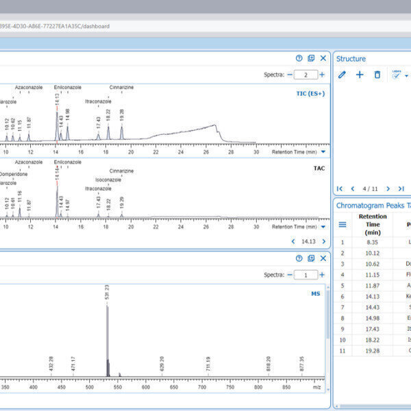The image size is (411, 411).
Task: Decrease the chromatogram Spectra count
Action: (290, 75)
